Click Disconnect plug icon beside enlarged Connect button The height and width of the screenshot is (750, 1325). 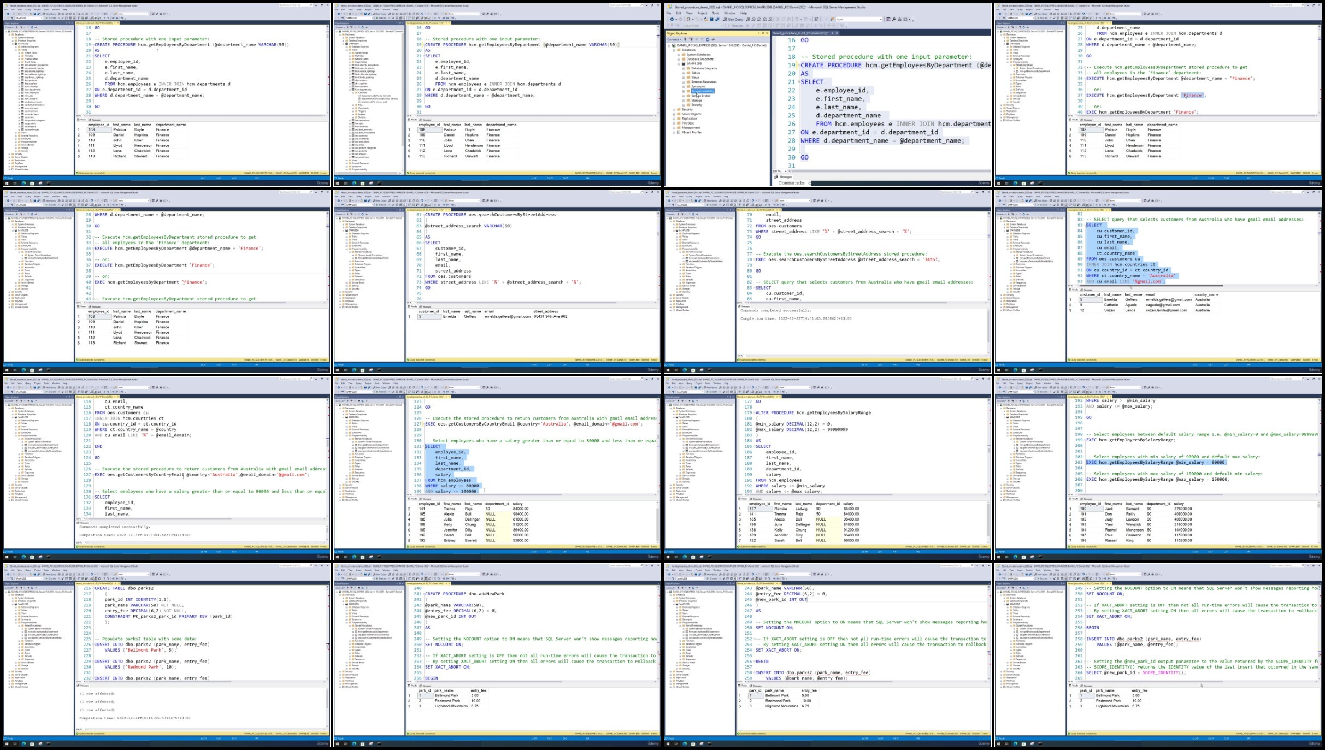click(x=691, y=39)
